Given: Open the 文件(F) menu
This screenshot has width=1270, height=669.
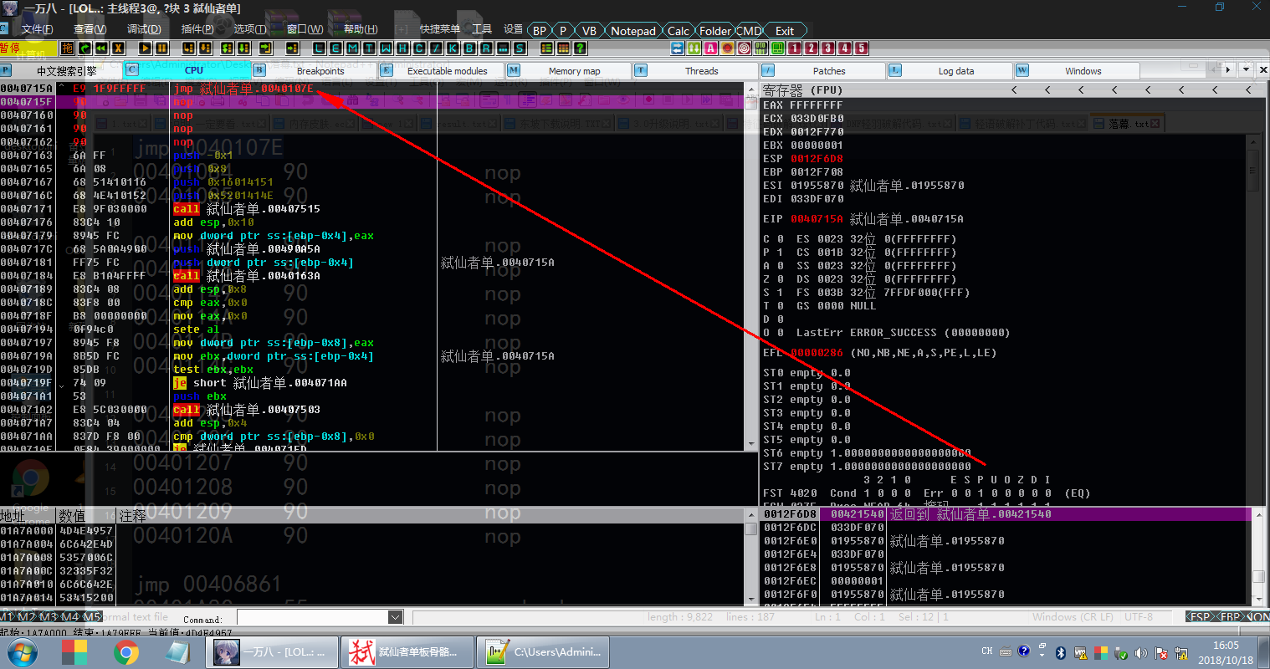Looking at the screenshot, I should [37, 29].
